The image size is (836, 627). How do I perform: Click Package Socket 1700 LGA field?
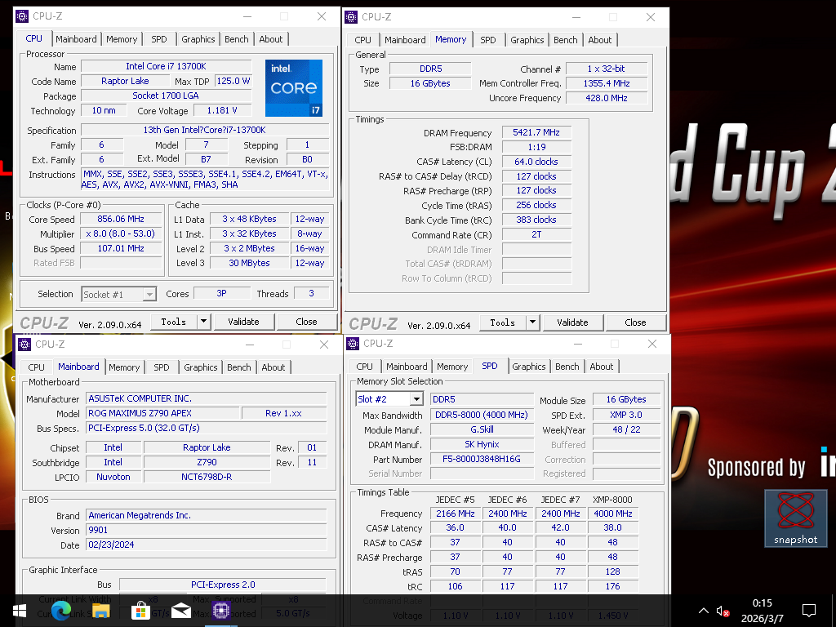tap(166, 96)
